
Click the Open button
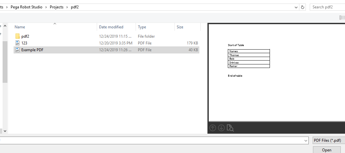(x=327, y=150)
